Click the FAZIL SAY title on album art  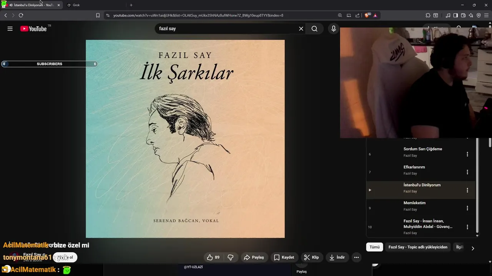[185, 56]
